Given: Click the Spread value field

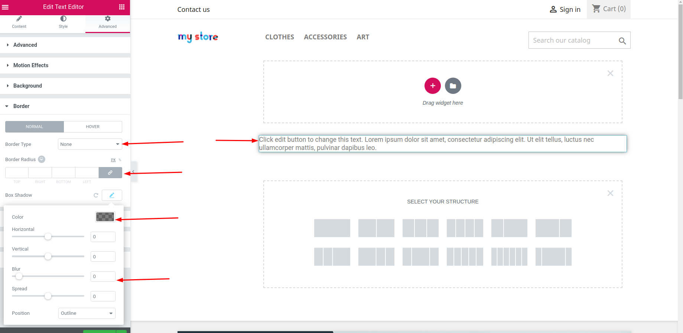Looking at the screenshot, I should (103, 296).
